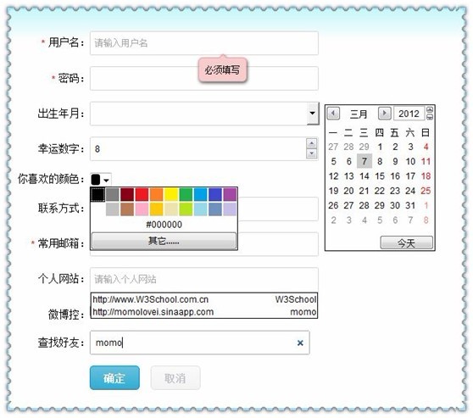Choose the momolovei.sinaapp.com suggestion

(204, 312)
